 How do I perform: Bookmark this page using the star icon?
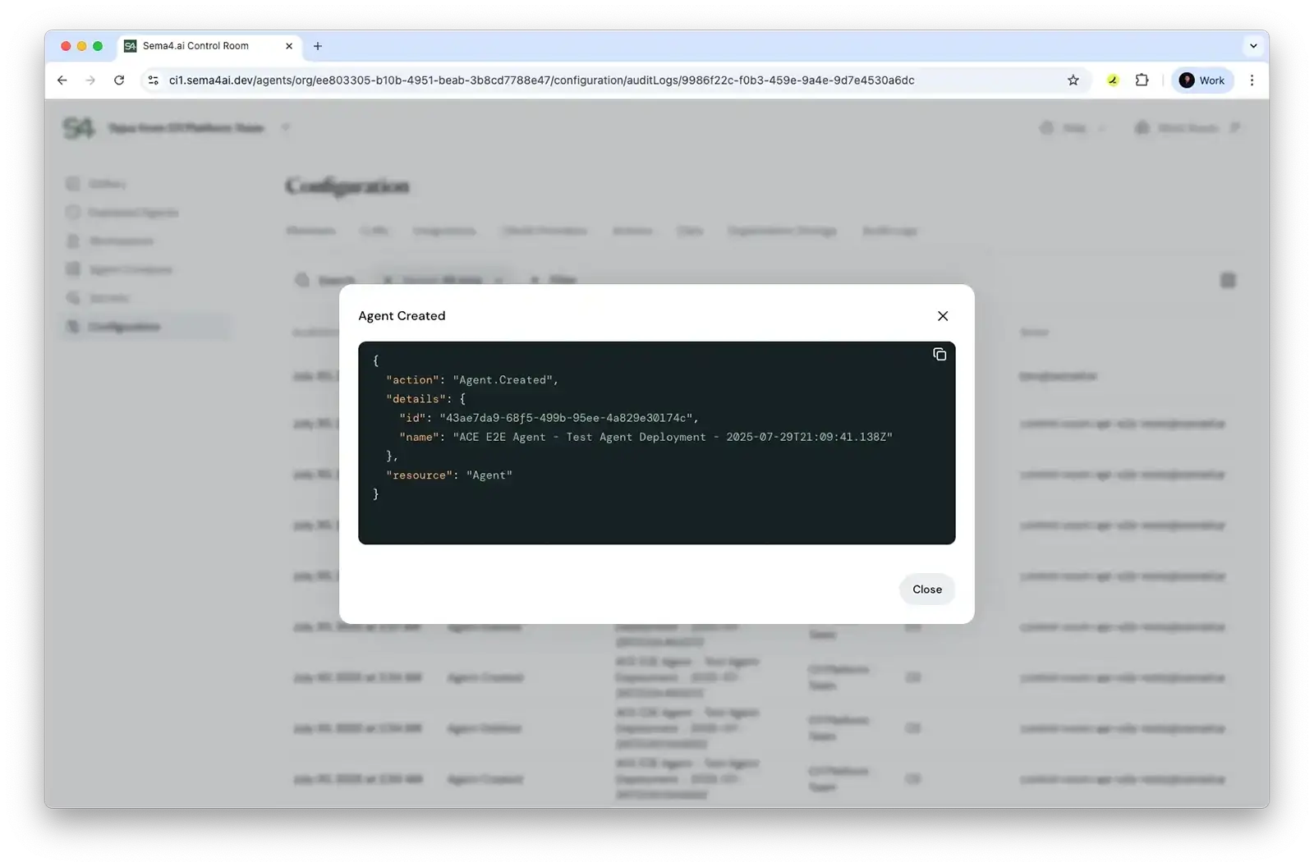click(x=1073, y=80)
